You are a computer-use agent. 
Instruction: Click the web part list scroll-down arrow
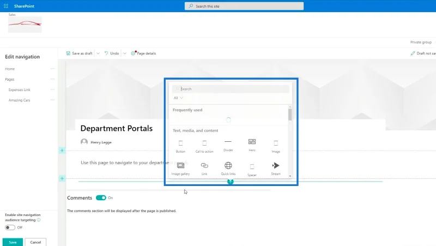pyautogui.click(x=290, y=176)
